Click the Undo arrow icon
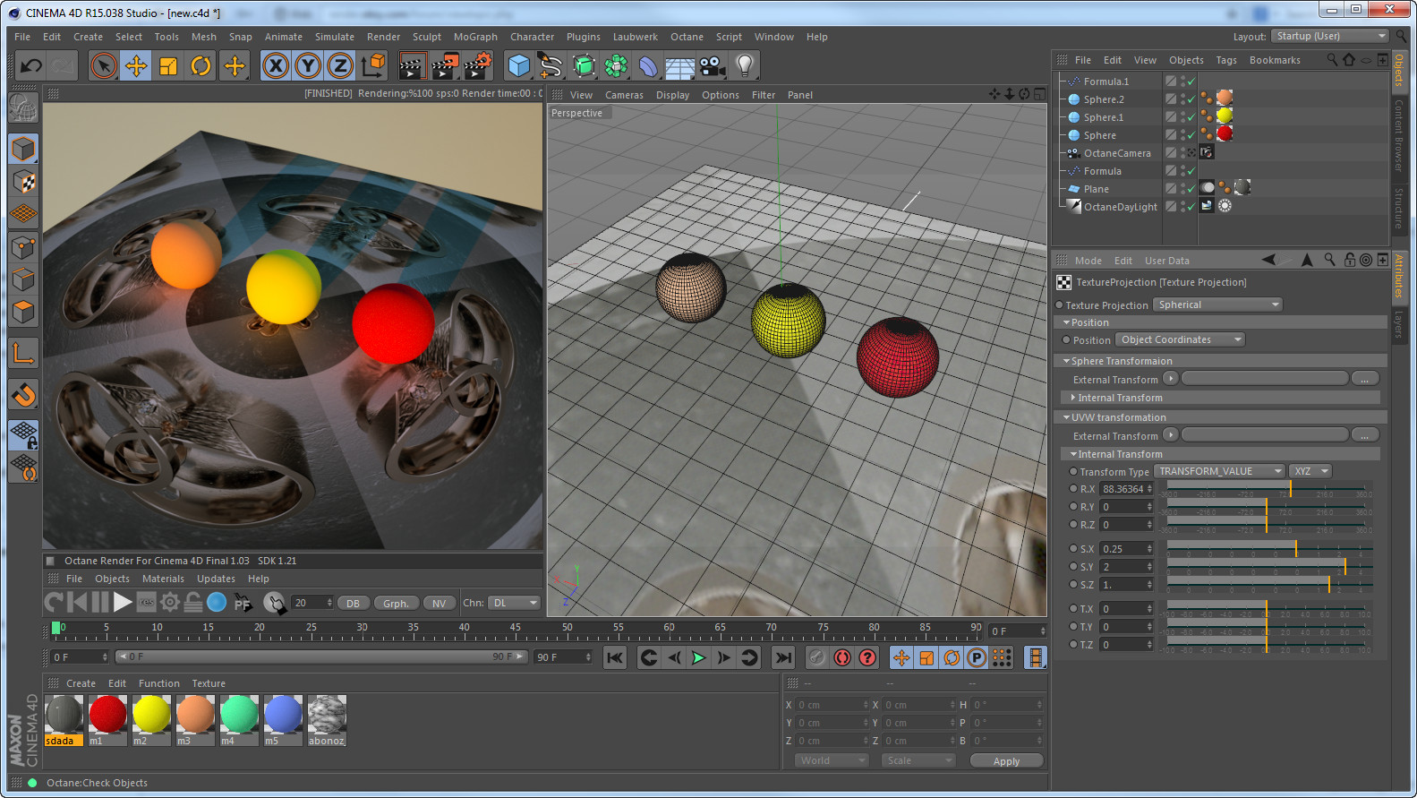 click(31, 65)
